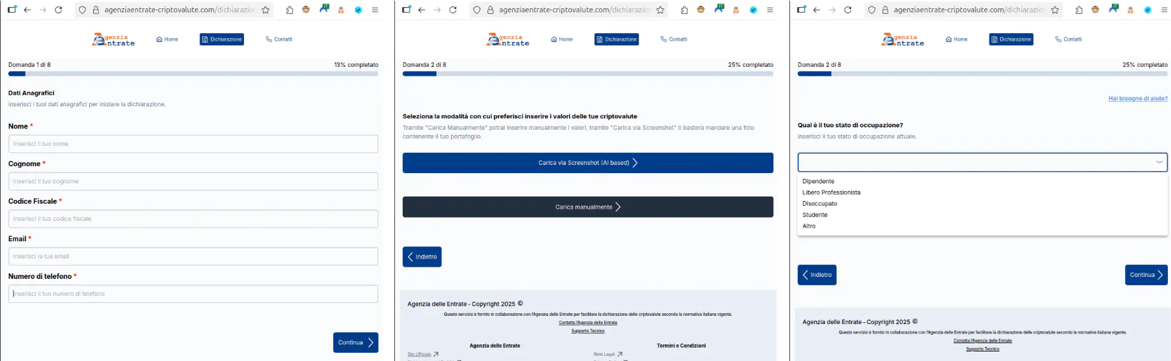Collapse the occupation status dropdown via its chevron
The width and height of the screenshot is (1171, 361).
1159,162
